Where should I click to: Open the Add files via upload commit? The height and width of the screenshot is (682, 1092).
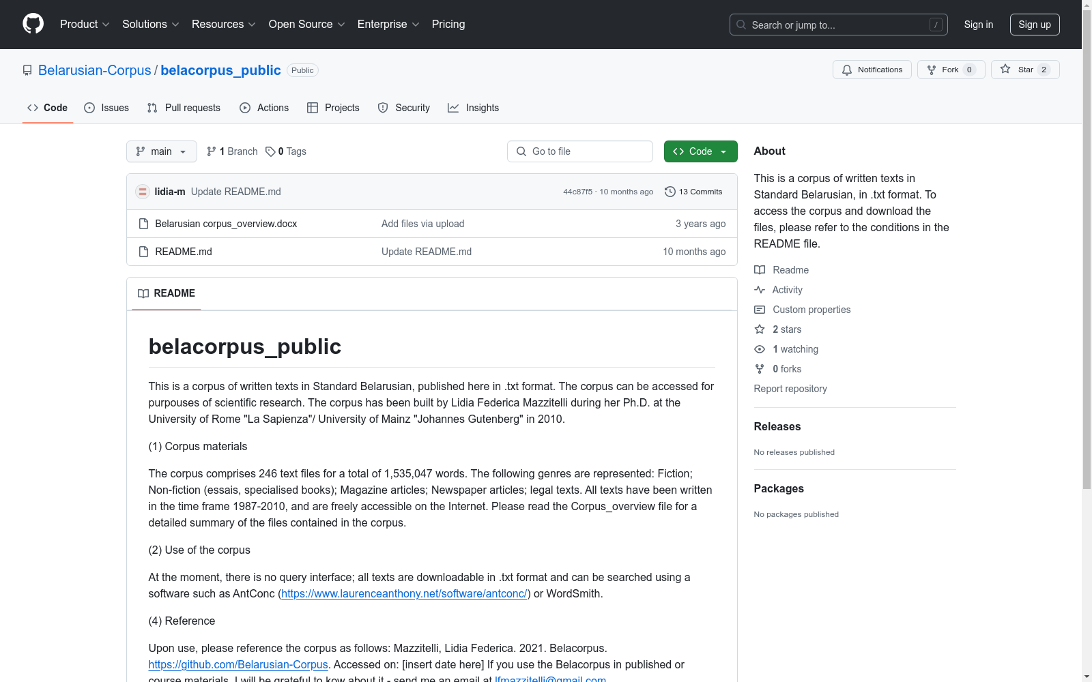click(x=423, y=224)
